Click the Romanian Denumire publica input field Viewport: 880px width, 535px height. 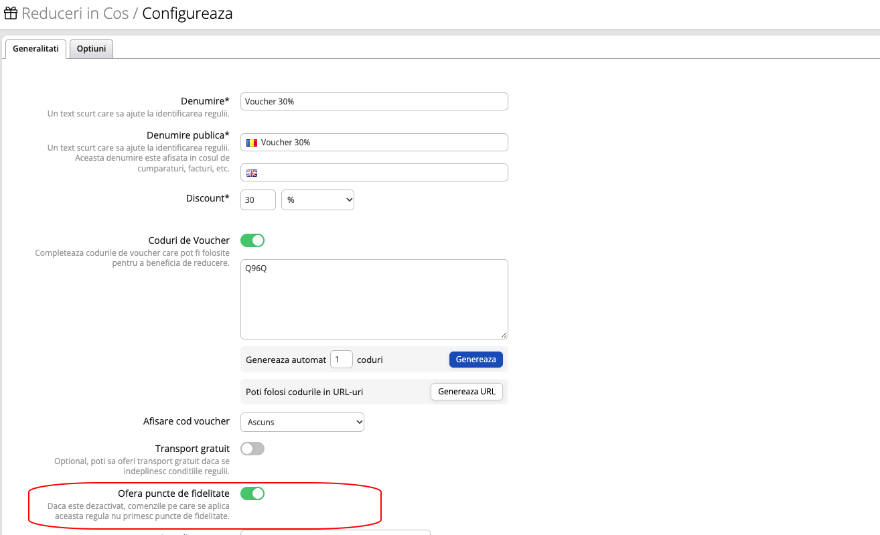374,143
